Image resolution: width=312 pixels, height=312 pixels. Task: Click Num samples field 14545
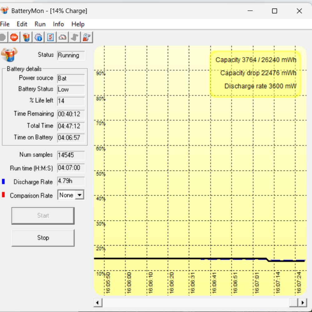71,155
